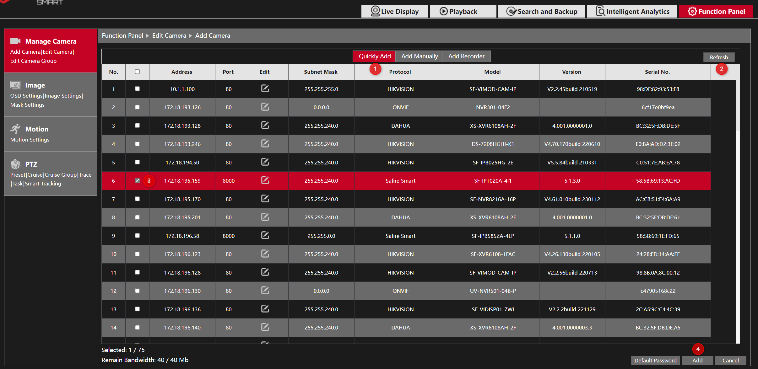
Task: Tick the checkbox for 172.18.193.128
Action: pos(137,126)
